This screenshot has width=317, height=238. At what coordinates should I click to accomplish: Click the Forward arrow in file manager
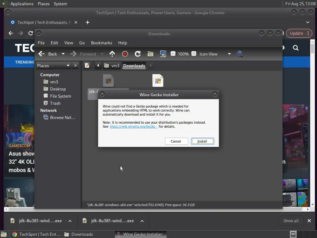73,54
